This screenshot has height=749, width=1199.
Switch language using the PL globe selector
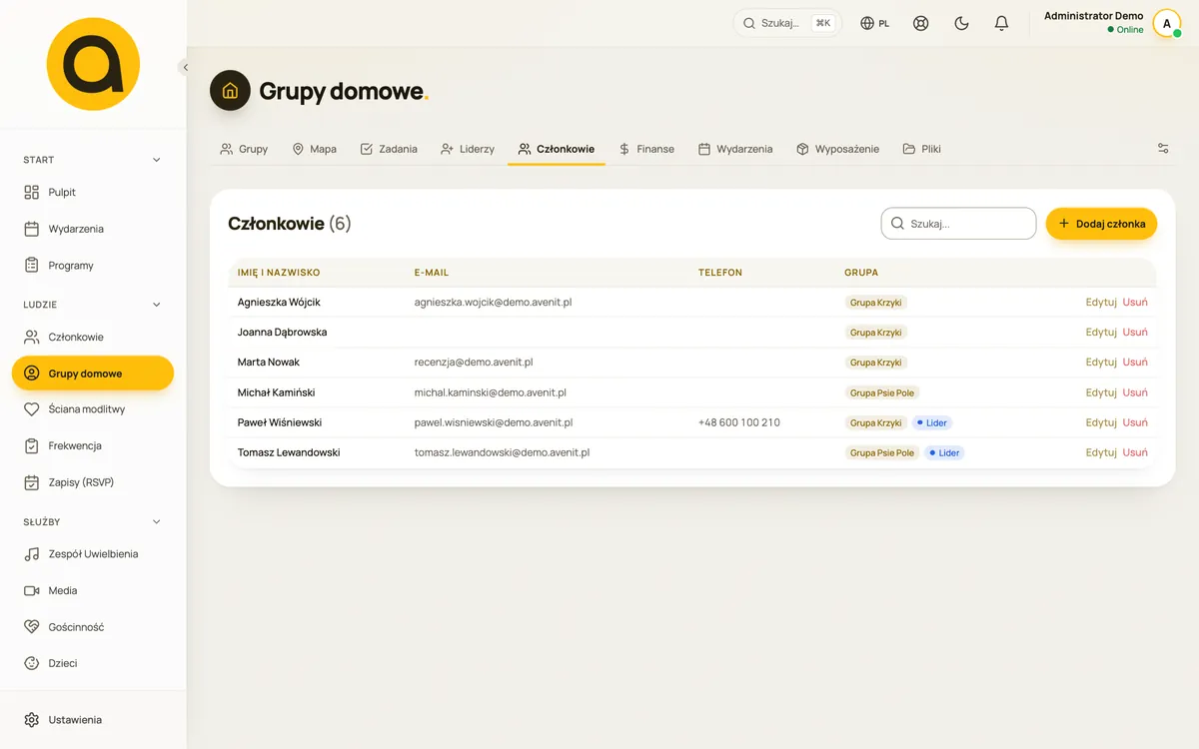tap(875, 23)
